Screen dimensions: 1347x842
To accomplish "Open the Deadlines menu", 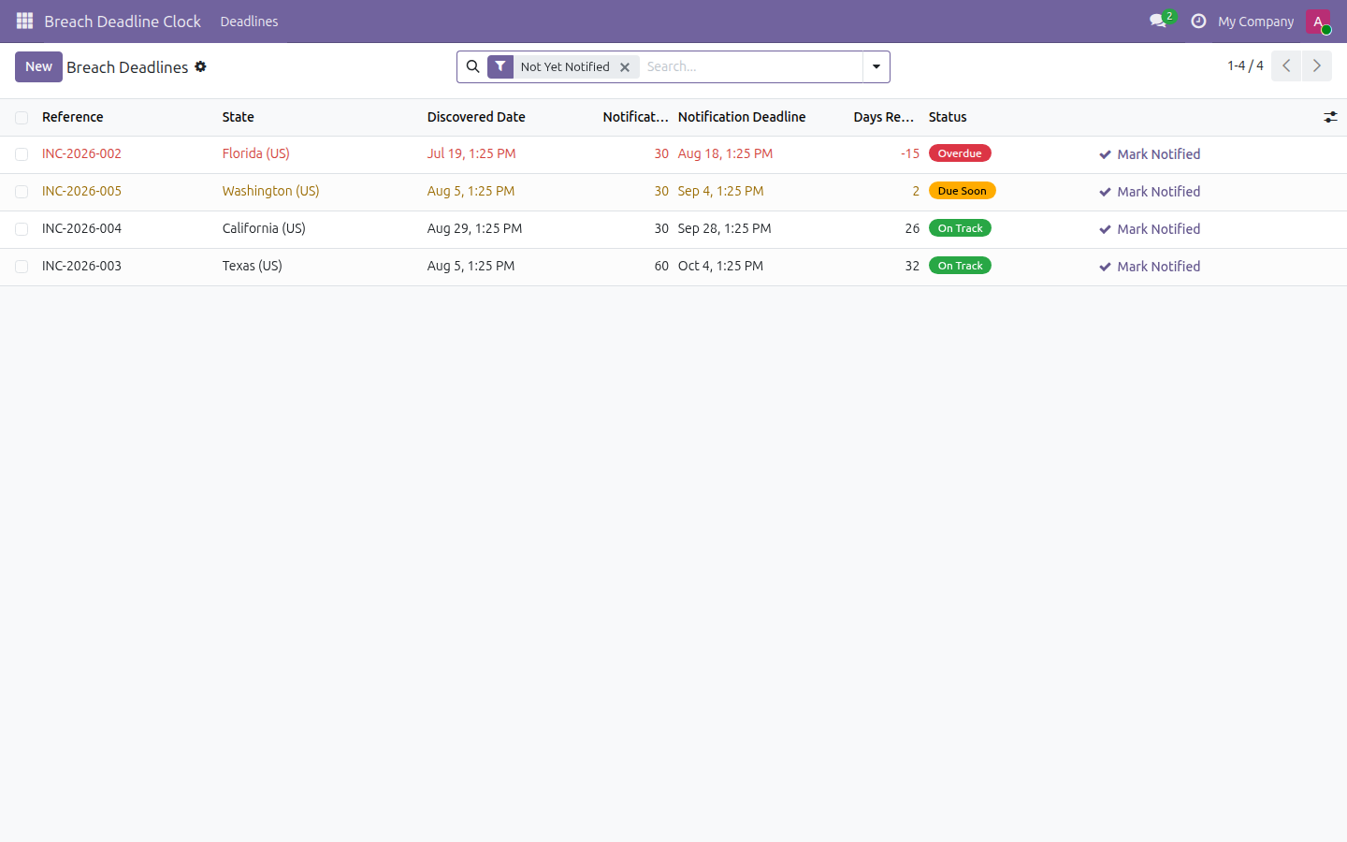I will click(249, 22).
